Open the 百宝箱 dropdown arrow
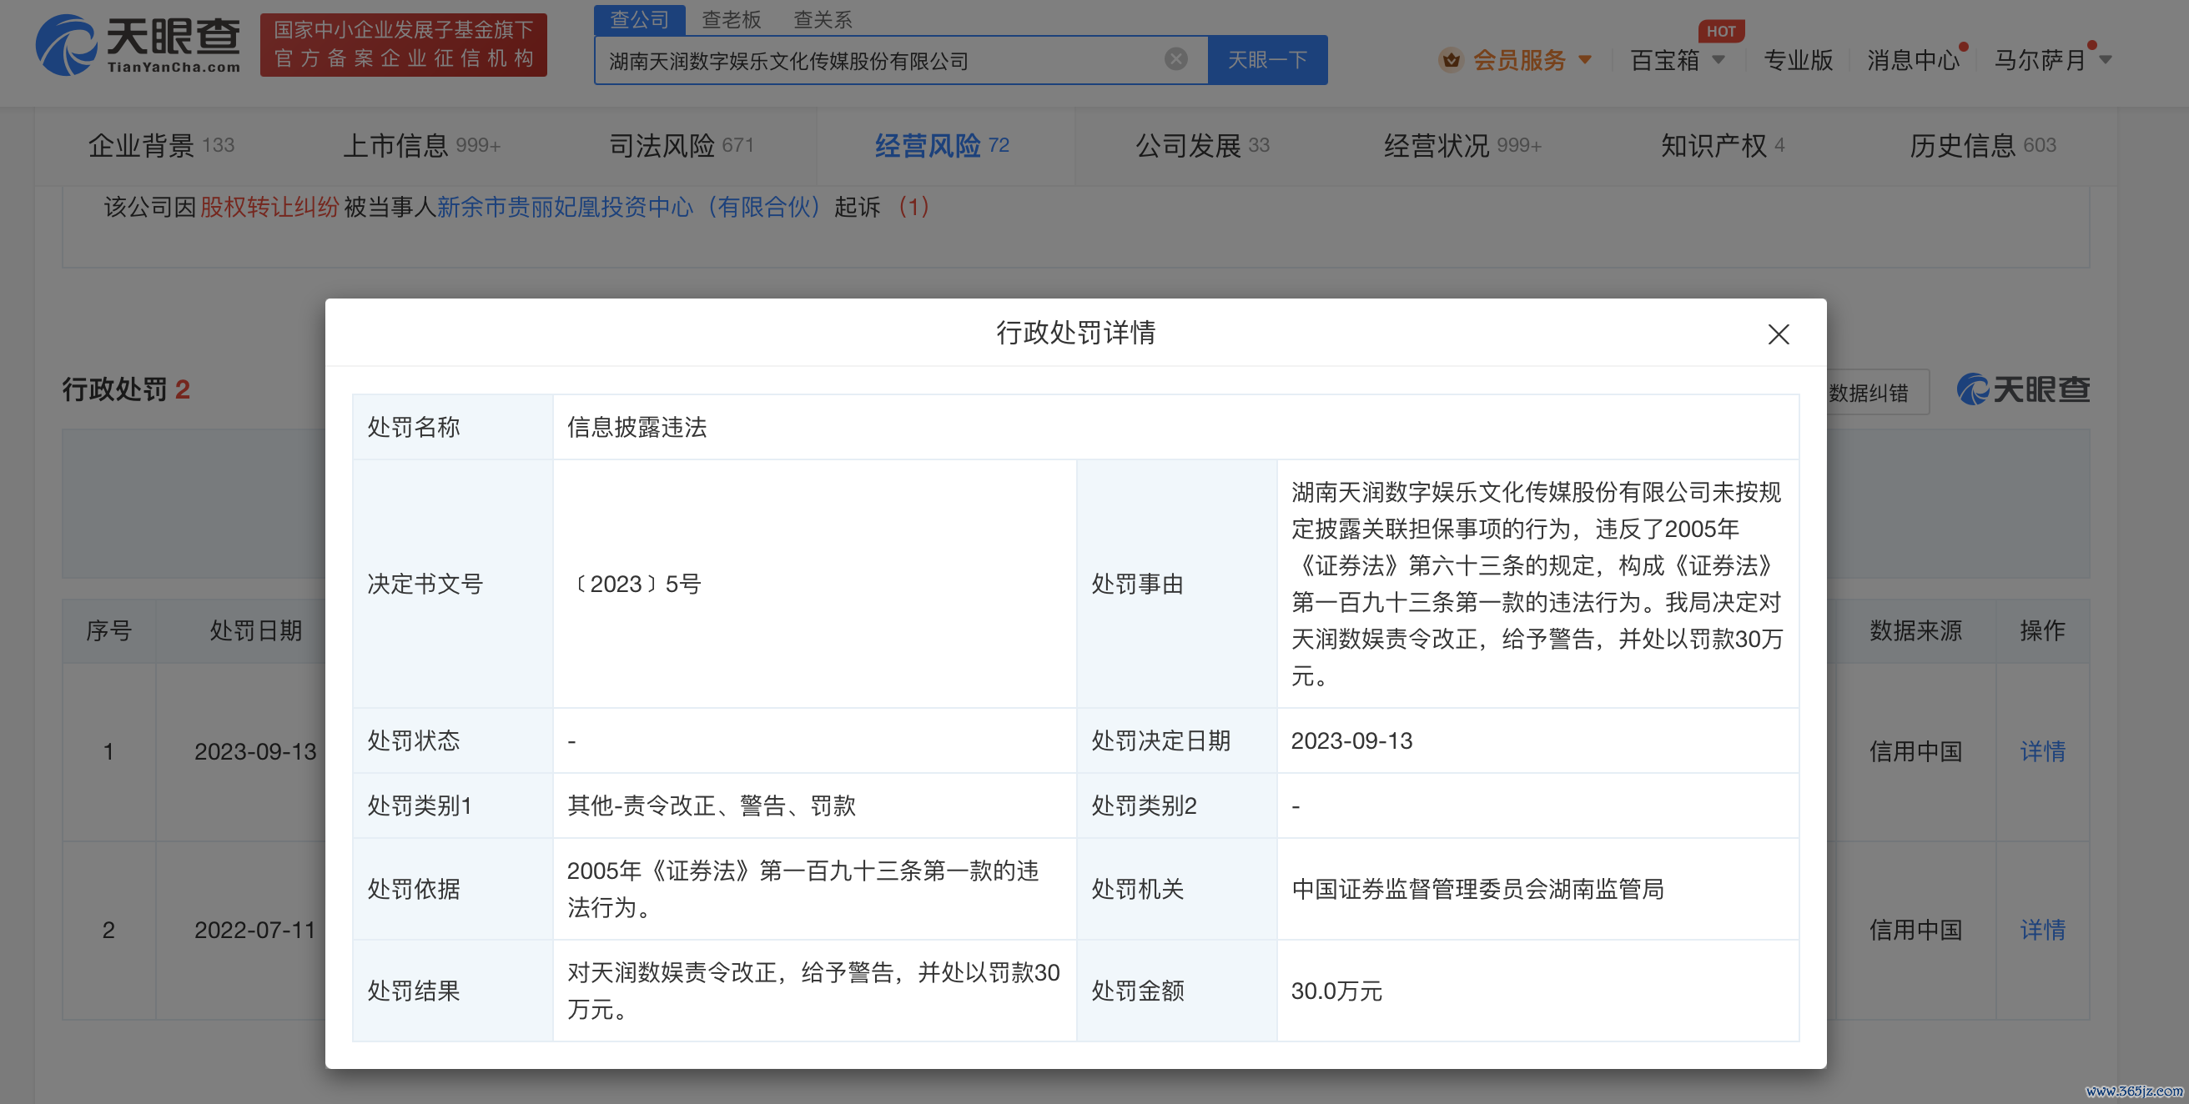2189x1104 pixels. click(x=1718, y=59)
